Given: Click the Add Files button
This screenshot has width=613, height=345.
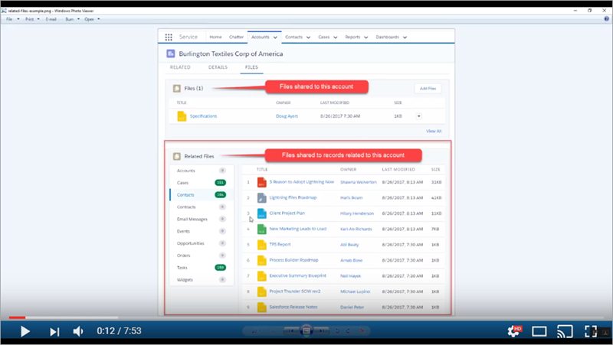Looking at the screenshot, I should click(428, 89).
